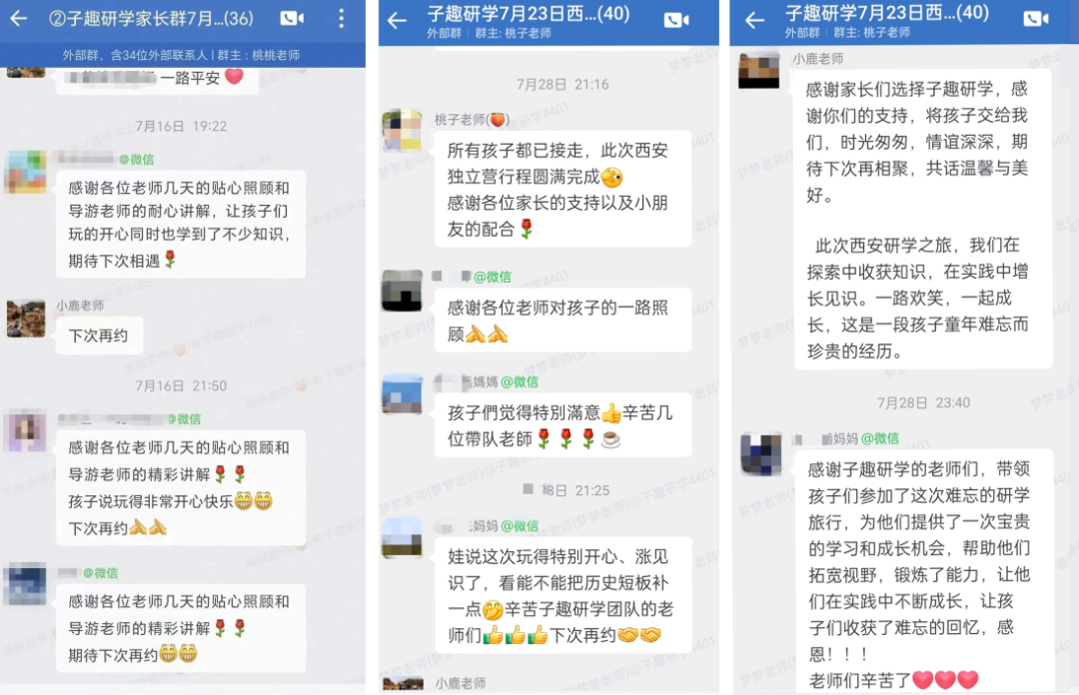
Task: Start video call in right chat header
Action: pyautogui.click(x=1036, y=19)
